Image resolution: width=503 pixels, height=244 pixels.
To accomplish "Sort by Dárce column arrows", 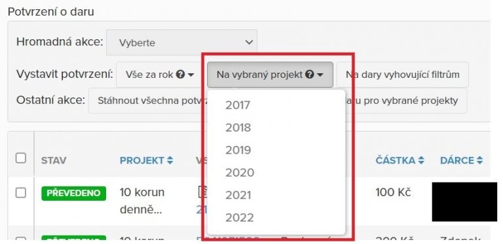I will point(479,160).
